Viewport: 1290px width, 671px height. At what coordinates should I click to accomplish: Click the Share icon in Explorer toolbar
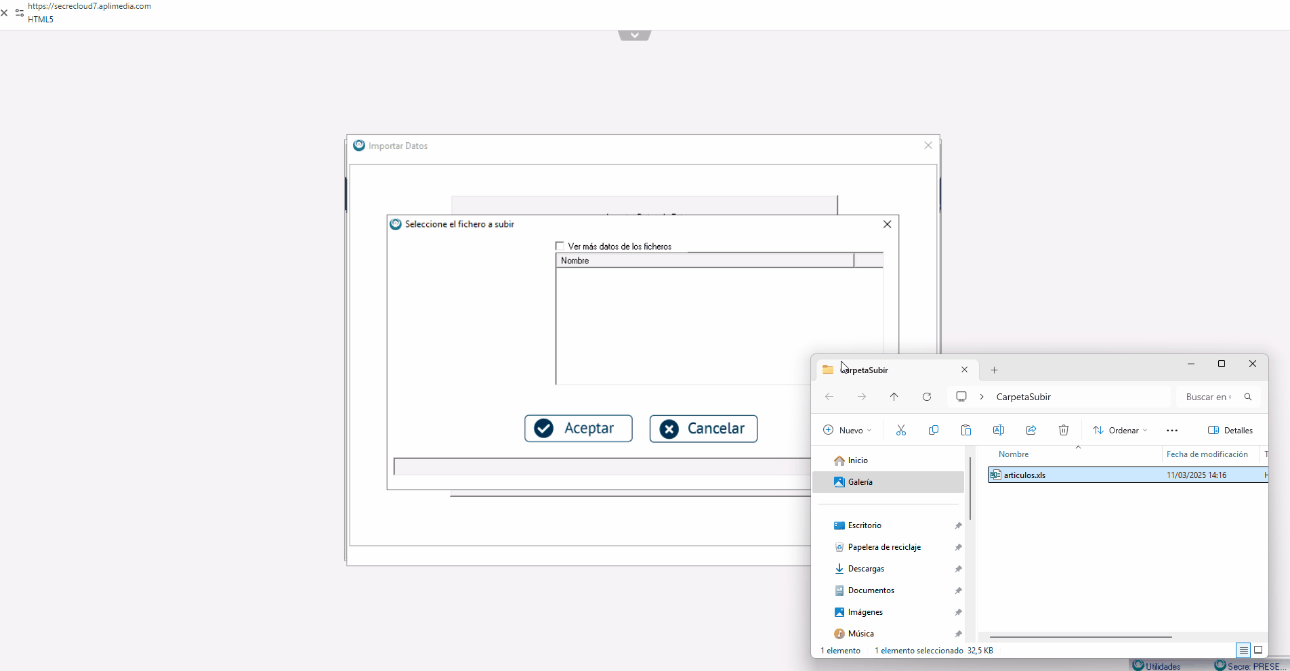click(x=1031, y=431)
